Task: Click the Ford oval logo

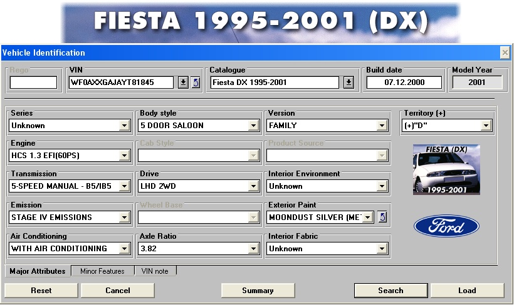Action: click(446, 226)
